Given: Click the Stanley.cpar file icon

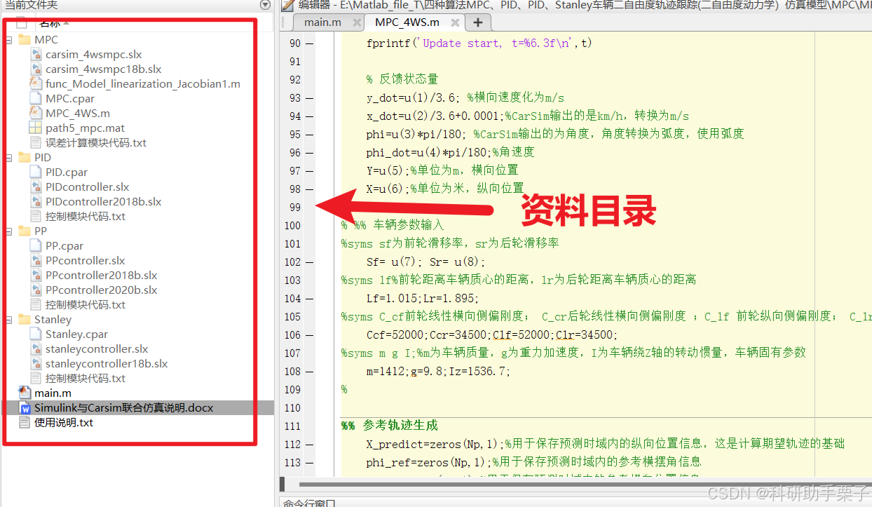Looking at the screenshot, I should [36, 334].
